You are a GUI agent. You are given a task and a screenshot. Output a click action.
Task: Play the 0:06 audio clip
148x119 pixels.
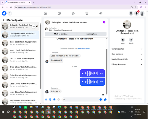pyautogui.click(x=83, y=82)
